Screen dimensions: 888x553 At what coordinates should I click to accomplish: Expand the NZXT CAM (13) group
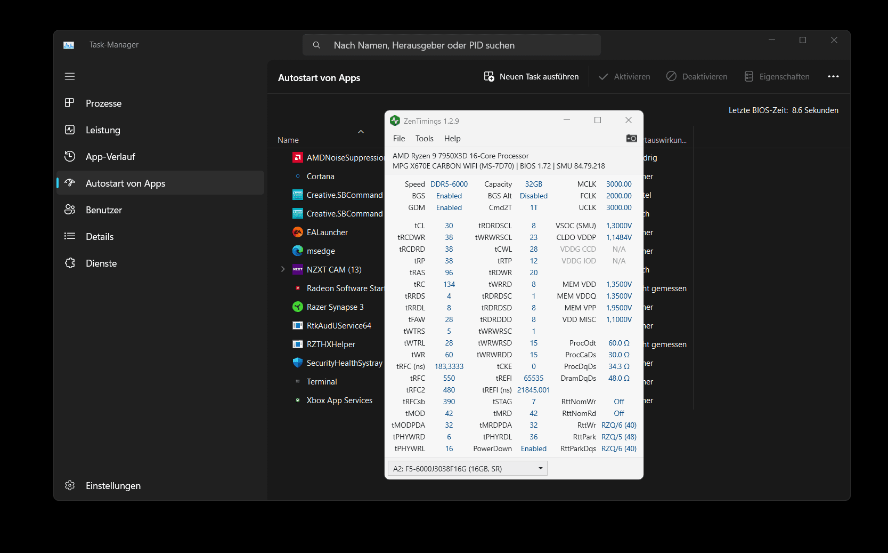click(x=283, y=269)
